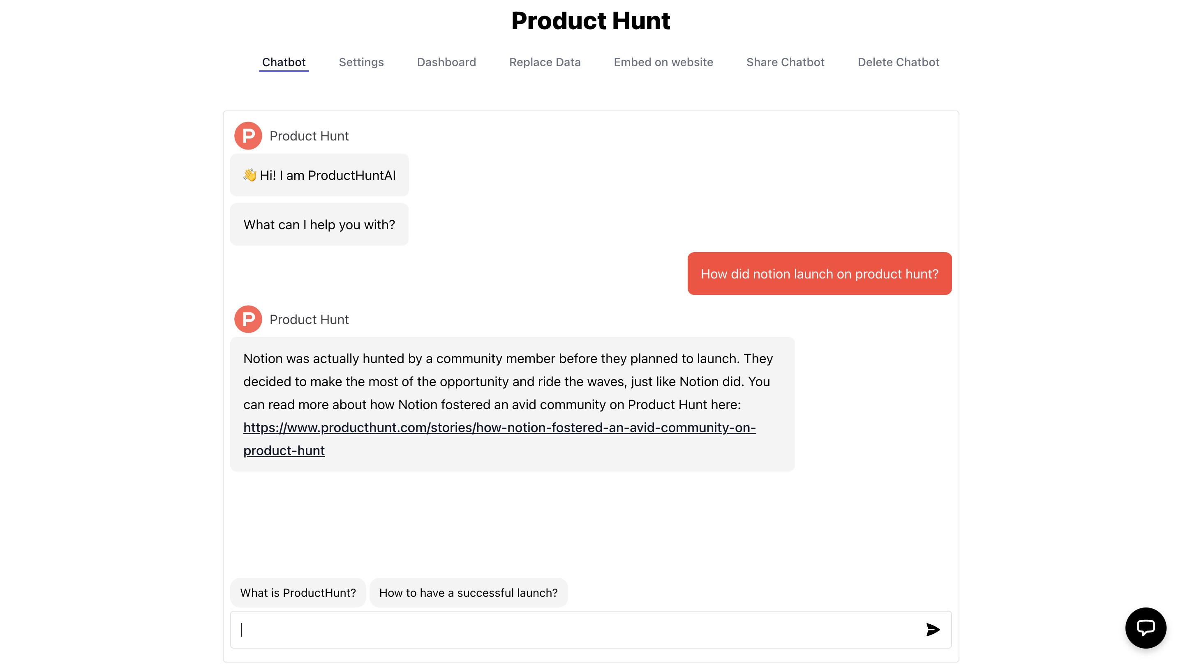Click the 'Hi! I am ProductHuntAI' message
This screenshot has height=665, width=1183.
click(319, 175)
